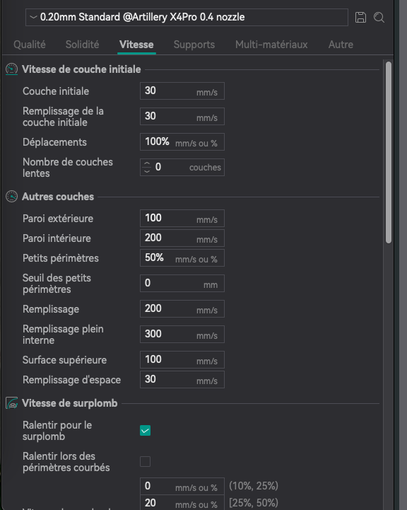407x510 pixels.
Task: Switch to the Qualité tab
Action: tap(30, 45)
